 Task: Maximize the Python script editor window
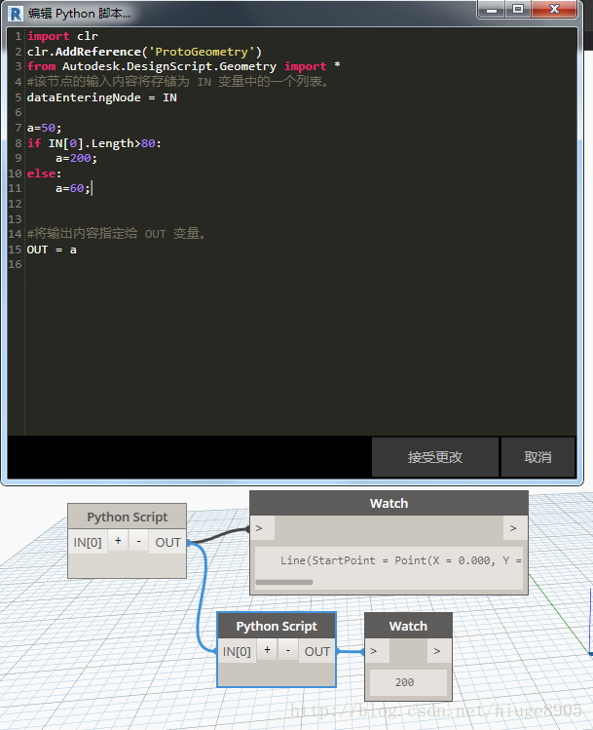[x=517, y=9]
